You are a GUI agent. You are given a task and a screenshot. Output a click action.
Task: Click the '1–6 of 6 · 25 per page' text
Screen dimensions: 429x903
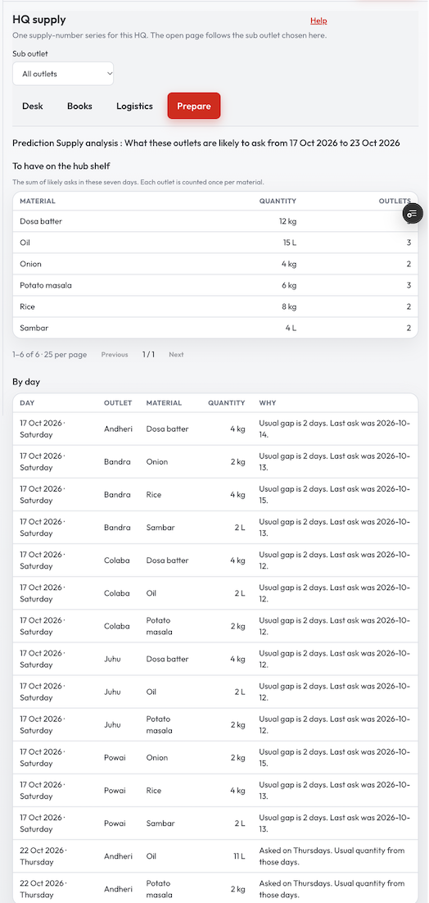click(49, 355)
